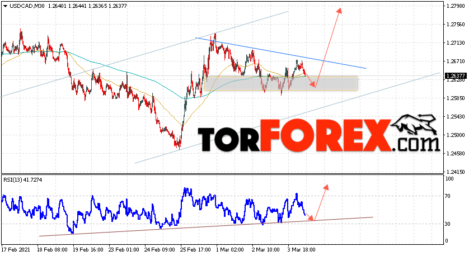Click the 19 Feb 16:00 time label
The height and width of the screenshot is (256, 469).
(88, 249)
